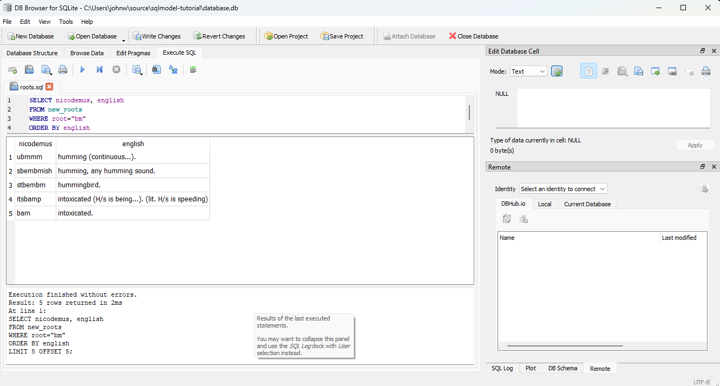The height and width of the screenshot is (386, 720).
Task: Open the Current Database remote tab
Action: 587,204
